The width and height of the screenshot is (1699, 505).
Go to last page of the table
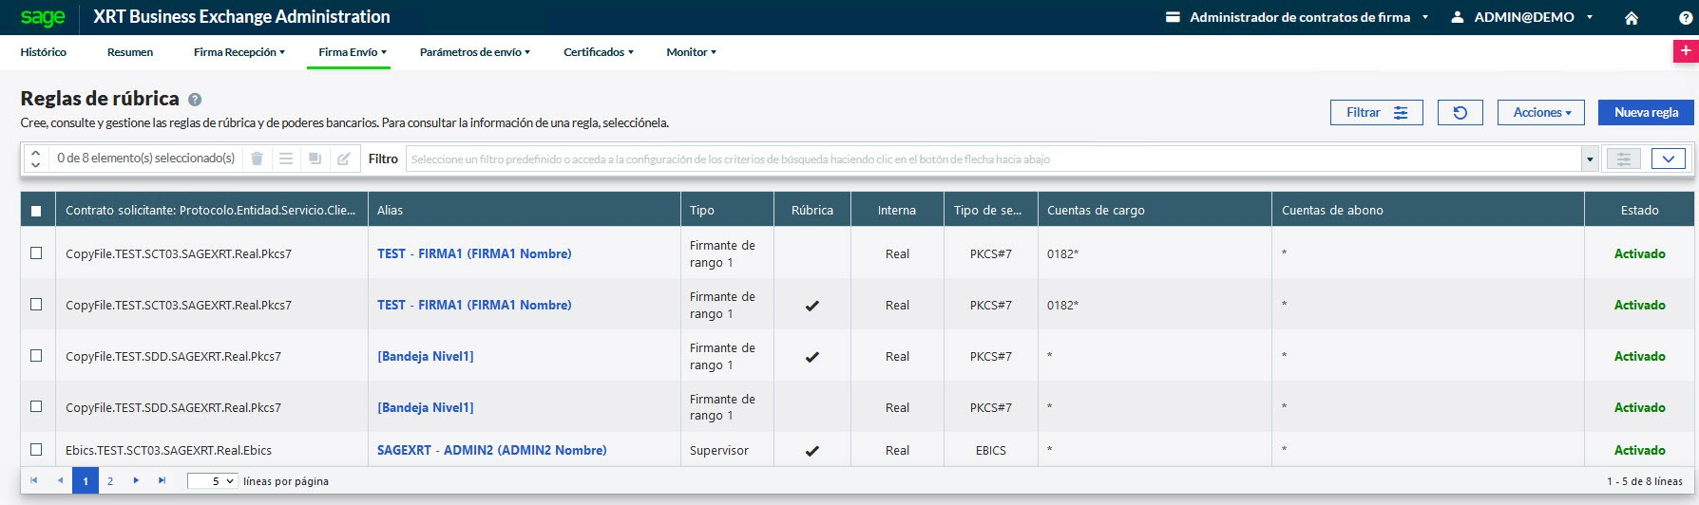pos(162,481)
